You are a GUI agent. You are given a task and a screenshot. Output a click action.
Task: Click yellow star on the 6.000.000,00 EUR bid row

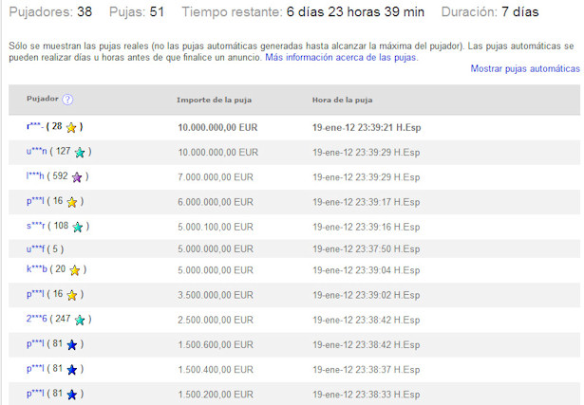click(72, 202)
